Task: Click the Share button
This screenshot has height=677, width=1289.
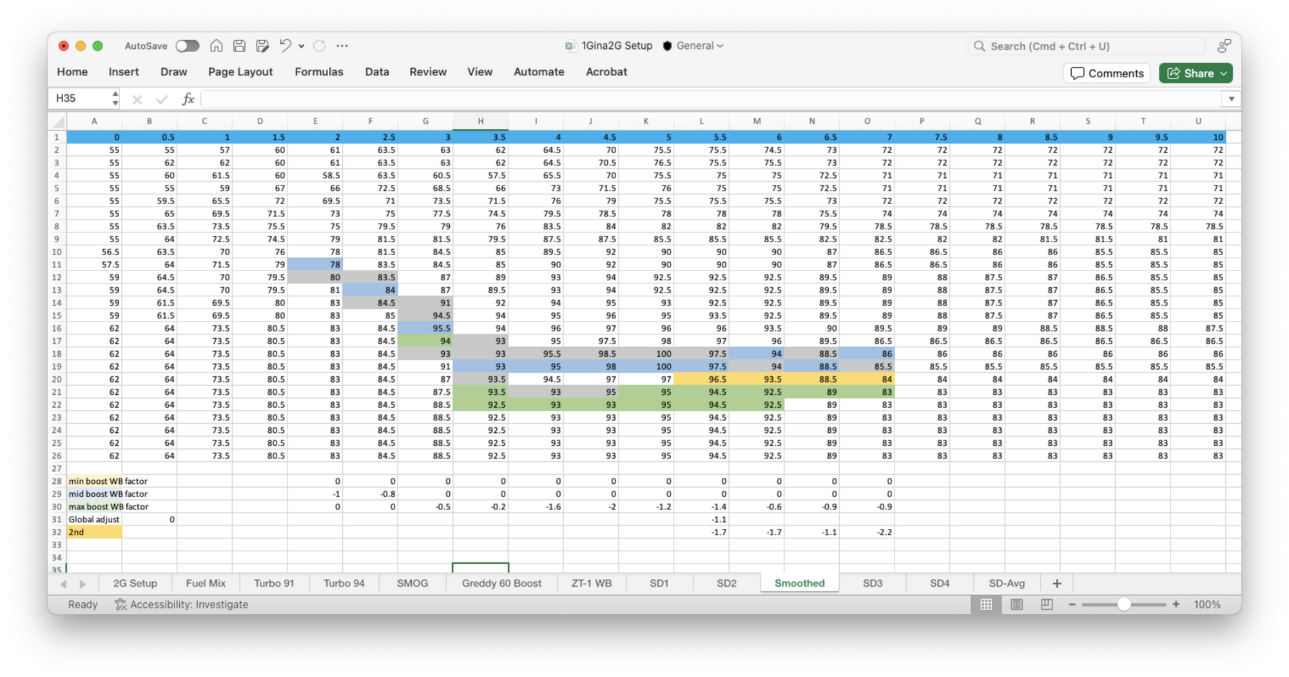Action: pos(1196,73)
